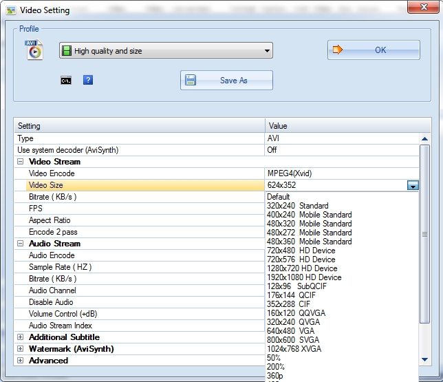Collapse the Video Stream section

pyautogui.click(x=21, y=162)
